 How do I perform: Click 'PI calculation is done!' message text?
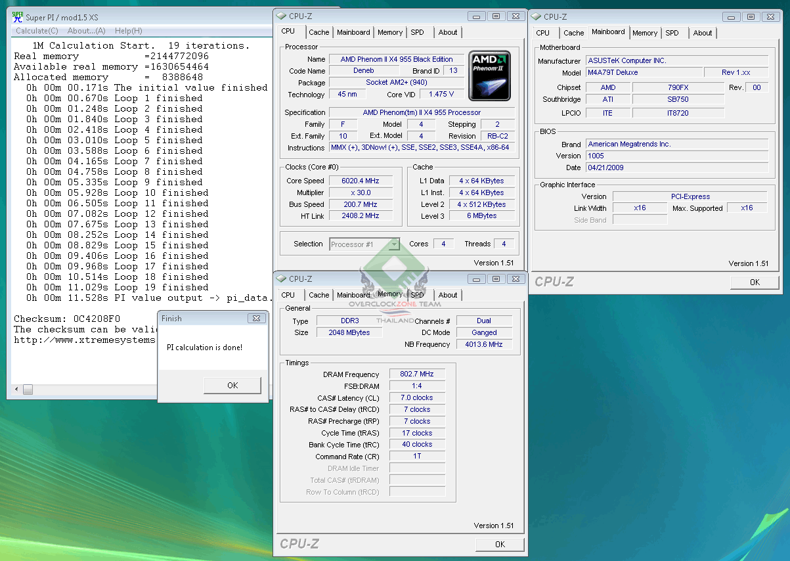[205, 347]
